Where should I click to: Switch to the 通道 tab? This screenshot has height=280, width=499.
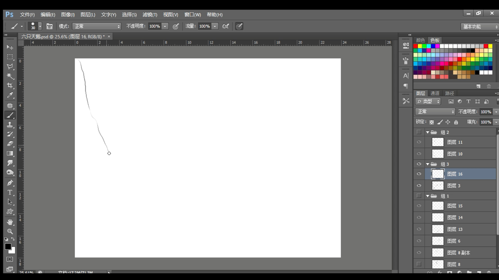(x=435, y=93)
